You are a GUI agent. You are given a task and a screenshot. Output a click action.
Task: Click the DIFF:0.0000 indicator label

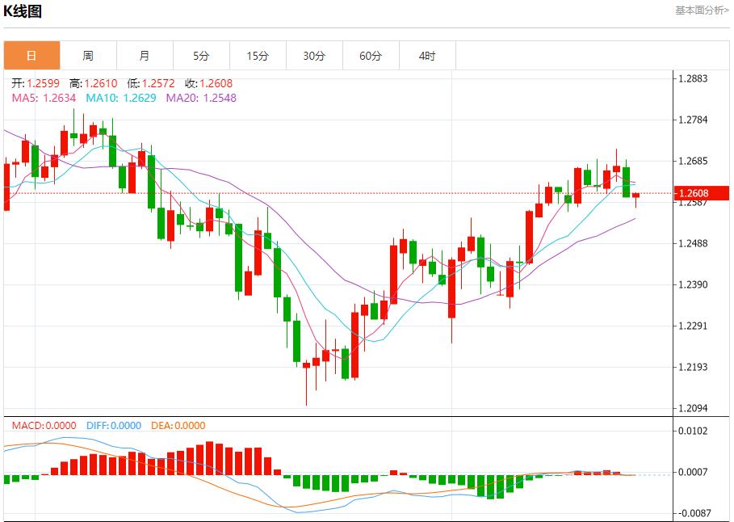[114, 426]
